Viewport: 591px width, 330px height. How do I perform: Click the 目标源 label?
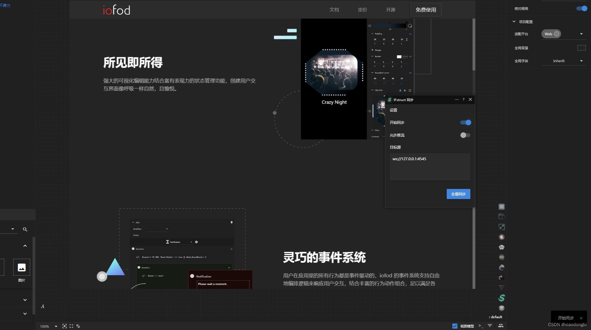pyautogui.click(x=395, y=147)
